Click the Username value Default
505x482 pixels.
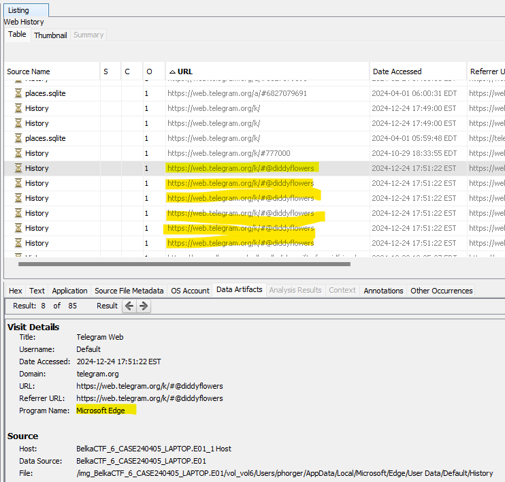[x=88, y=349]
